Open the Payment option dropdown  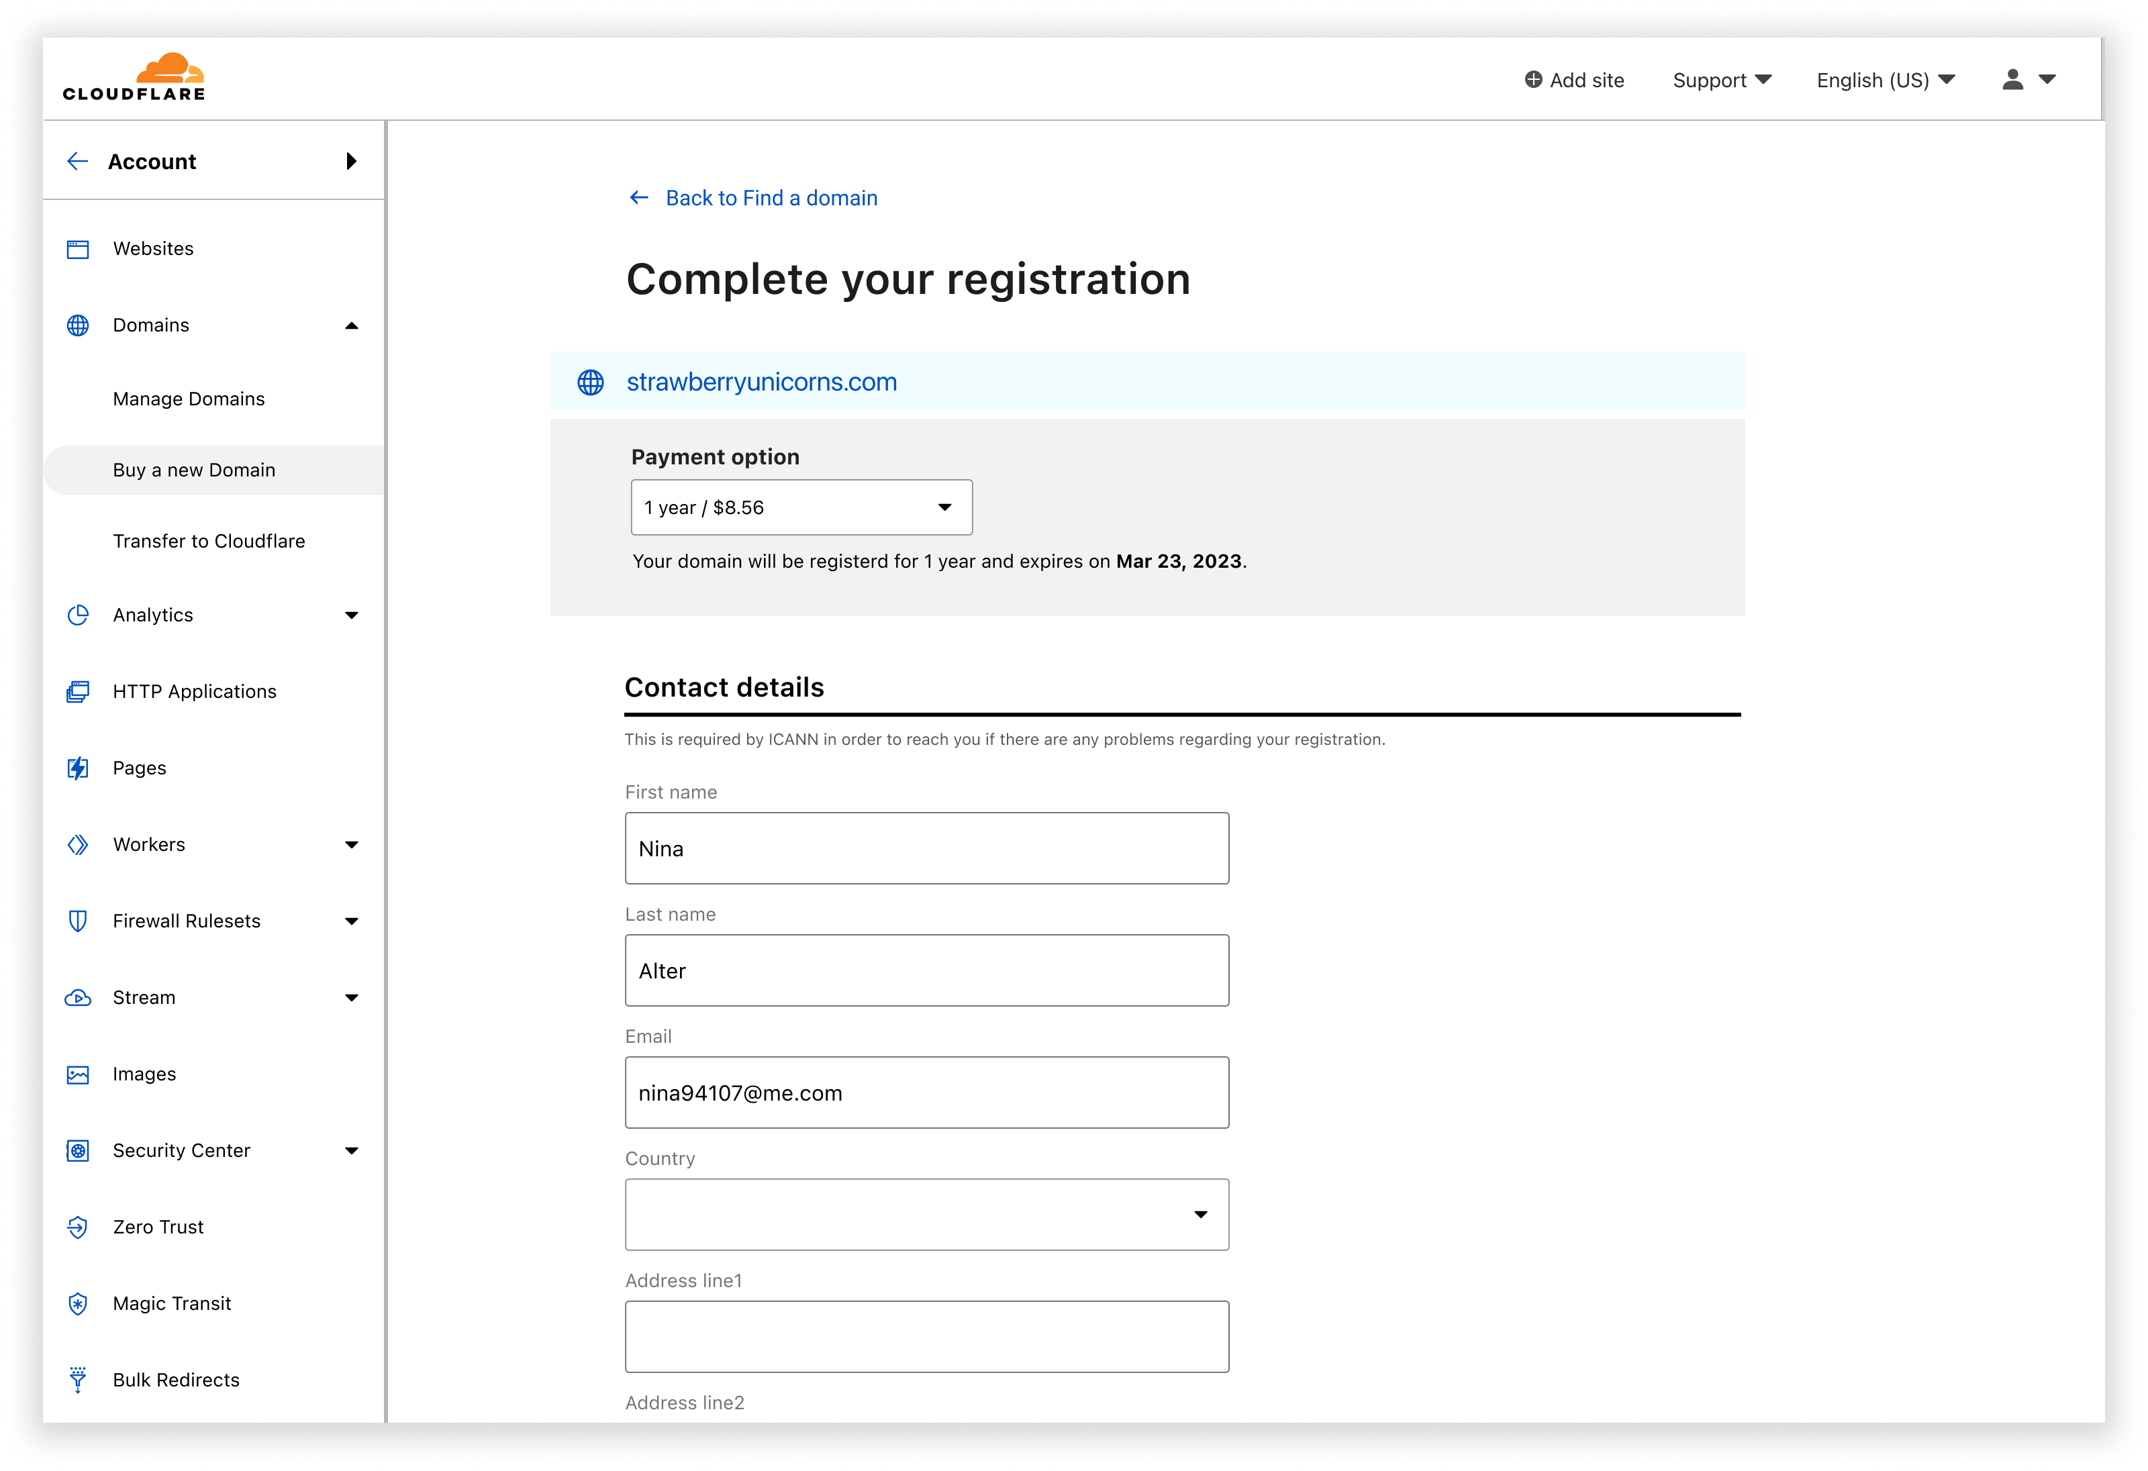pos(800,507)
